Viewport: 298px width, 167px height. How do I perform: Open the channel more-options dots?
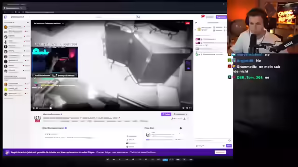[188, 119]
